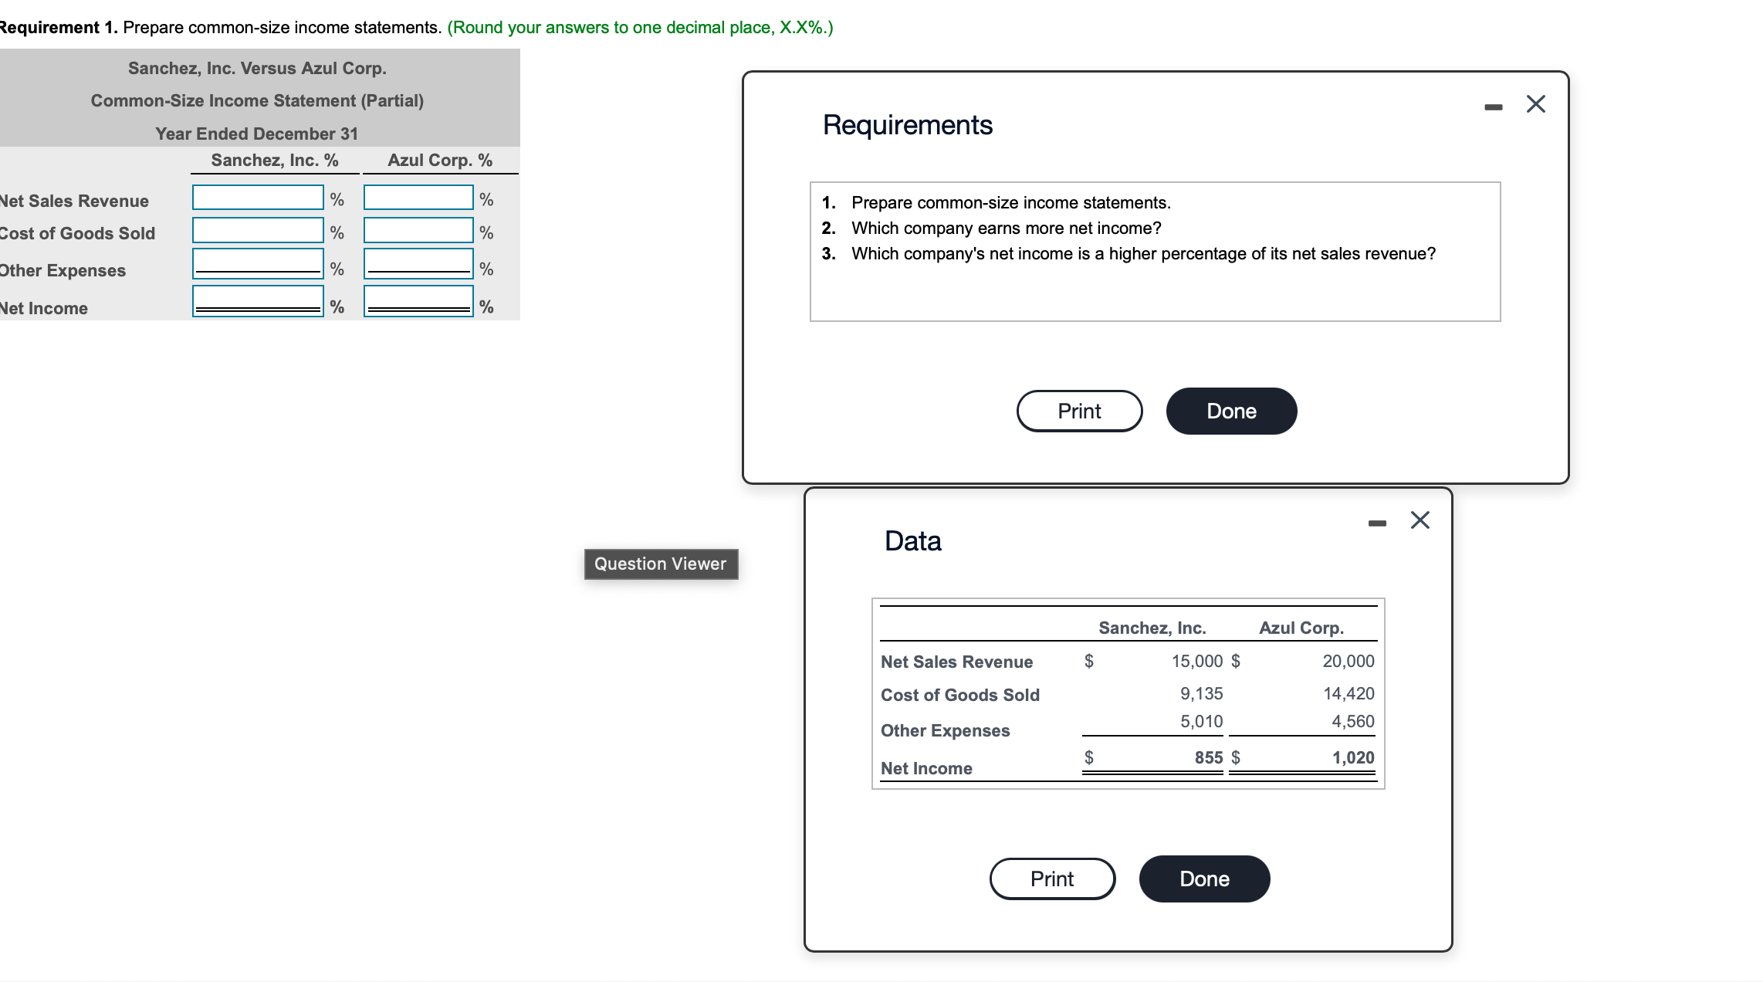Select the Net Income percentage field for Sanchez
Screen dimensions: 1763x982
[x=257, y=301]
